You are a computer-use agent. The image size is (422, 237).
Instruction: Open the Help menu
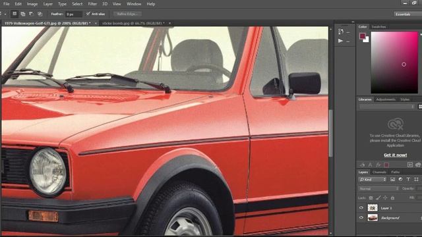click(151, 4)
